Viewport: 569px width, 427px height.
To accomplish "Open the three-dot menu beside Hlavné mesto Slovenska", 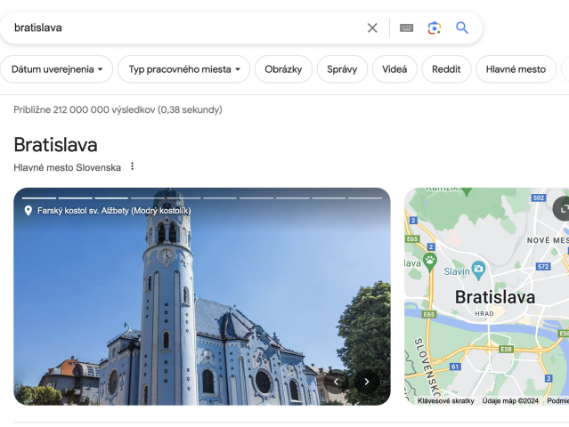I will pyautogui.click(x=133, y=166).
